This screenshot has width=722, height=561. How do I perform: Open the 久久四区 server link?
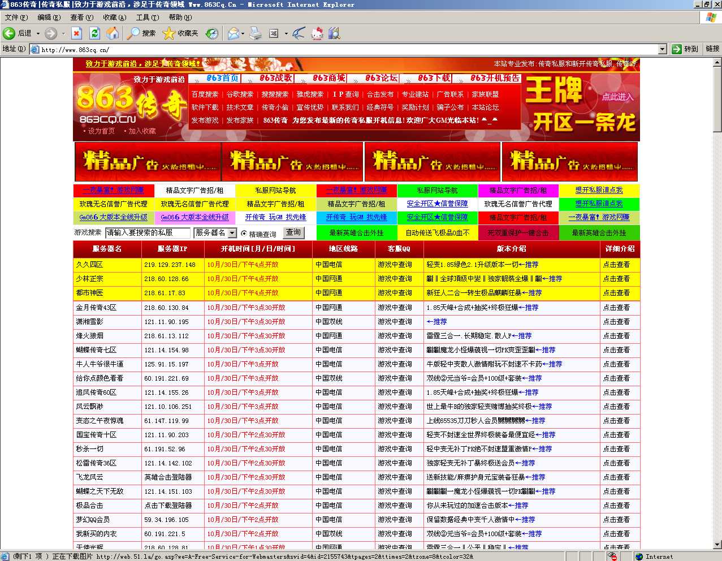pyautogui.click(x=90, y=264)
